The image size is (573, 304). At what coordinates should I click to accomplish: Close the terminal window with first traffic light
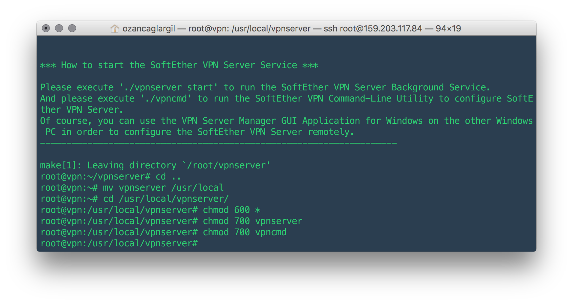[46, 28]
